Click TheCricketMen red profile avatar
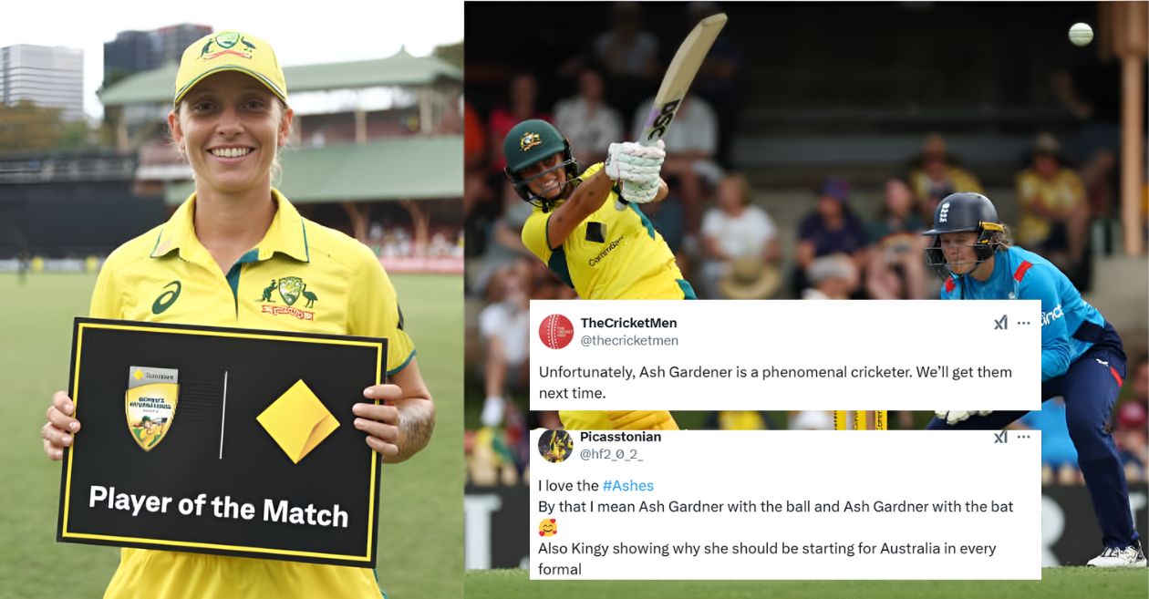 pos(556,332)
